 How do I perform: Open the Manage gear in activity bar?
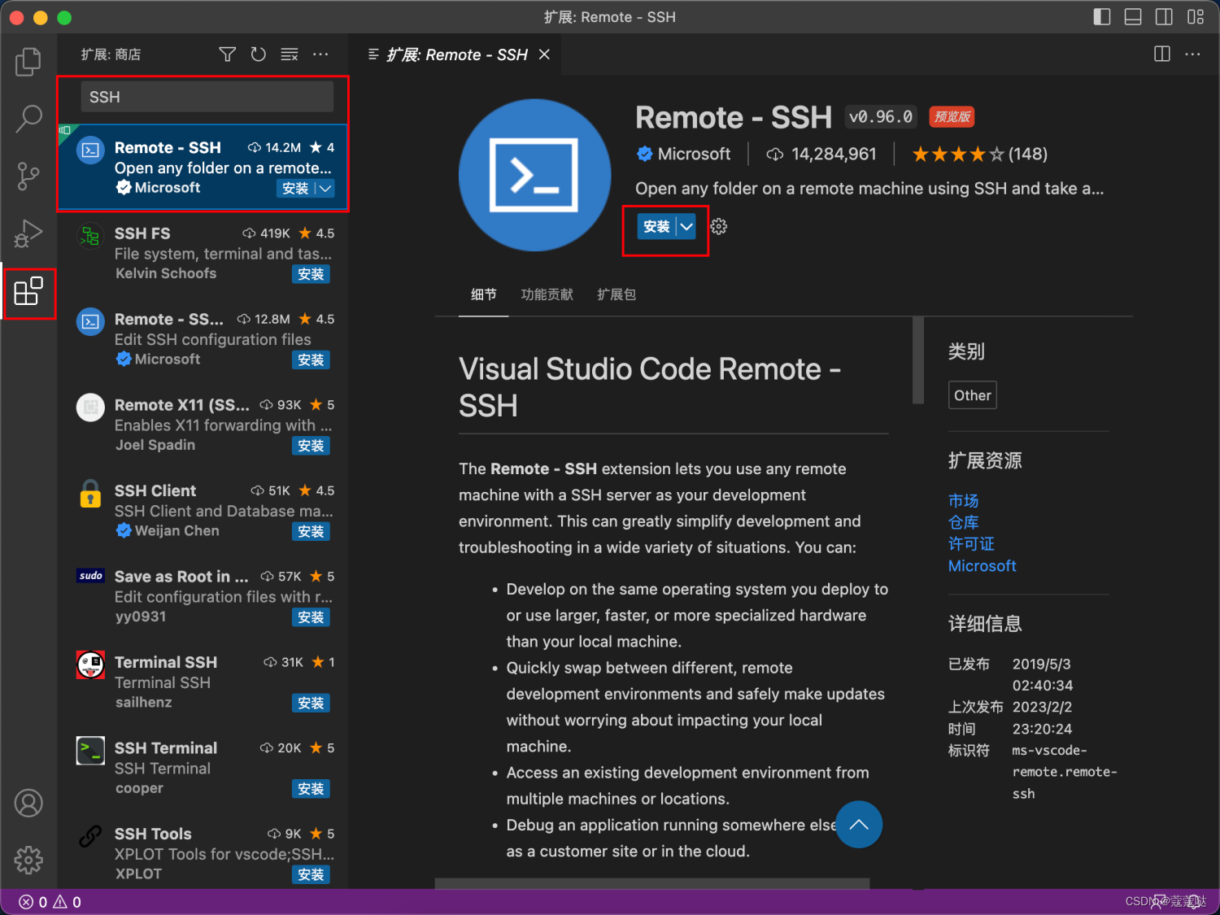28,860
